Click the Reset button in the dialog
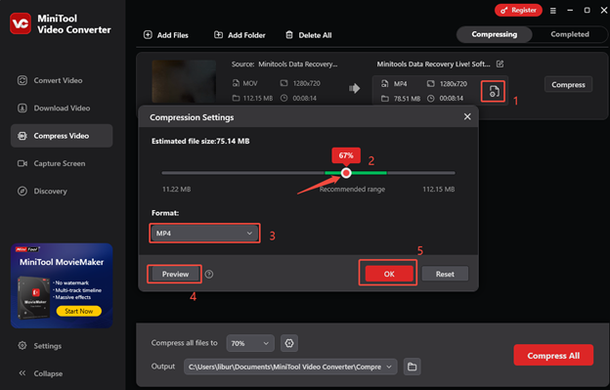This screenshot has width=610, height=390. coord(445,274)
